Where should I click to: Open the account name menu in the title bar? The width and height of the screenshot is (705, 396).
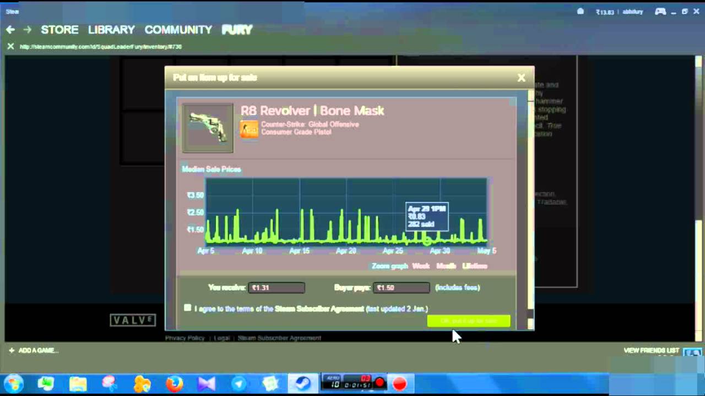pyautogui.click(x=633, y=12)
